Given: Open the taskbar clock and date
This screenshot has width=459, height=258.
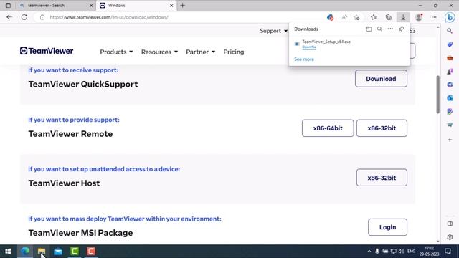Looking at the screenshot, I should tap(429, 252).
